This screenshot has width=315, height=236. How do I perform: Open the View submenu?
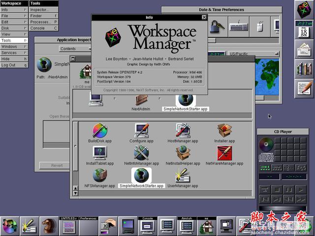(x=14, y=34)
